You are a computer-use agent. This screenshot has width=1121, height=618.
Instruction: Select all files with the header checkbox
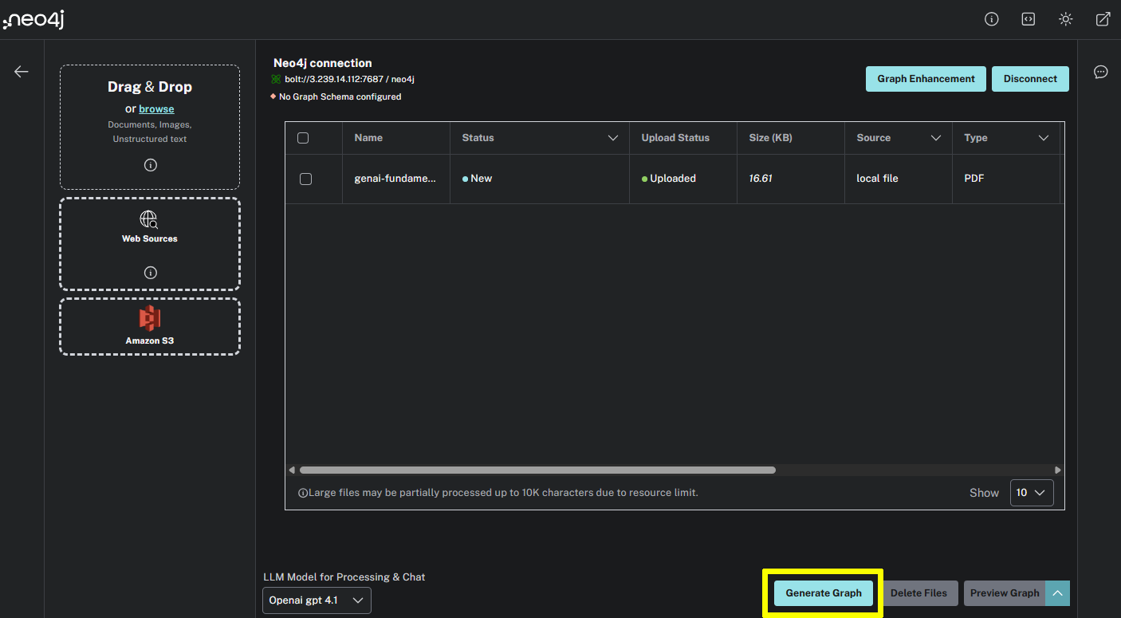click(303, 138)
